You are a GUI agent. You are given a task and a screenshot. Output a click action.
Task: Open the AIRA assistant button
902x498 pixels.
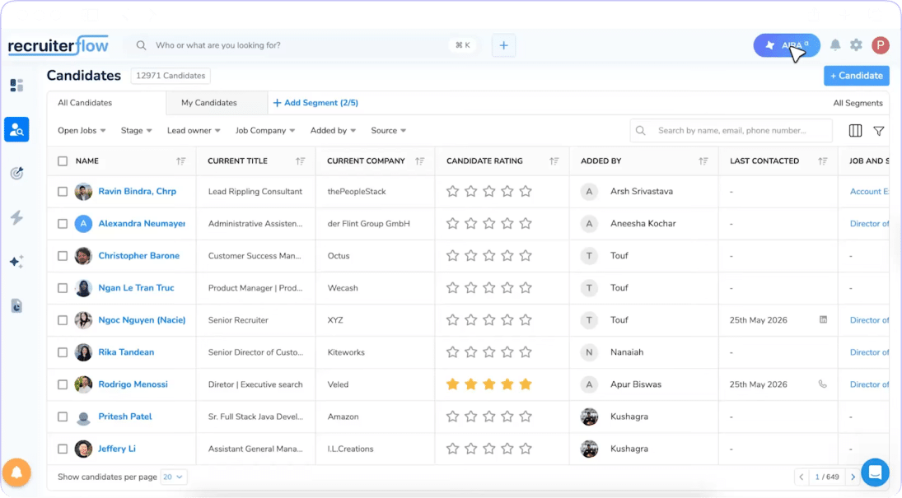click(x=787, y=45)
